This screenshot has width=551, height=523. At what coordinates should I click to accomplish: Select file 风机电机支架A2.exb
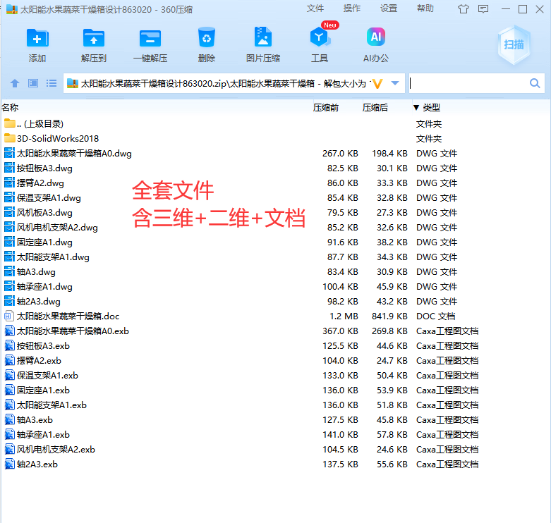(56, 449)
